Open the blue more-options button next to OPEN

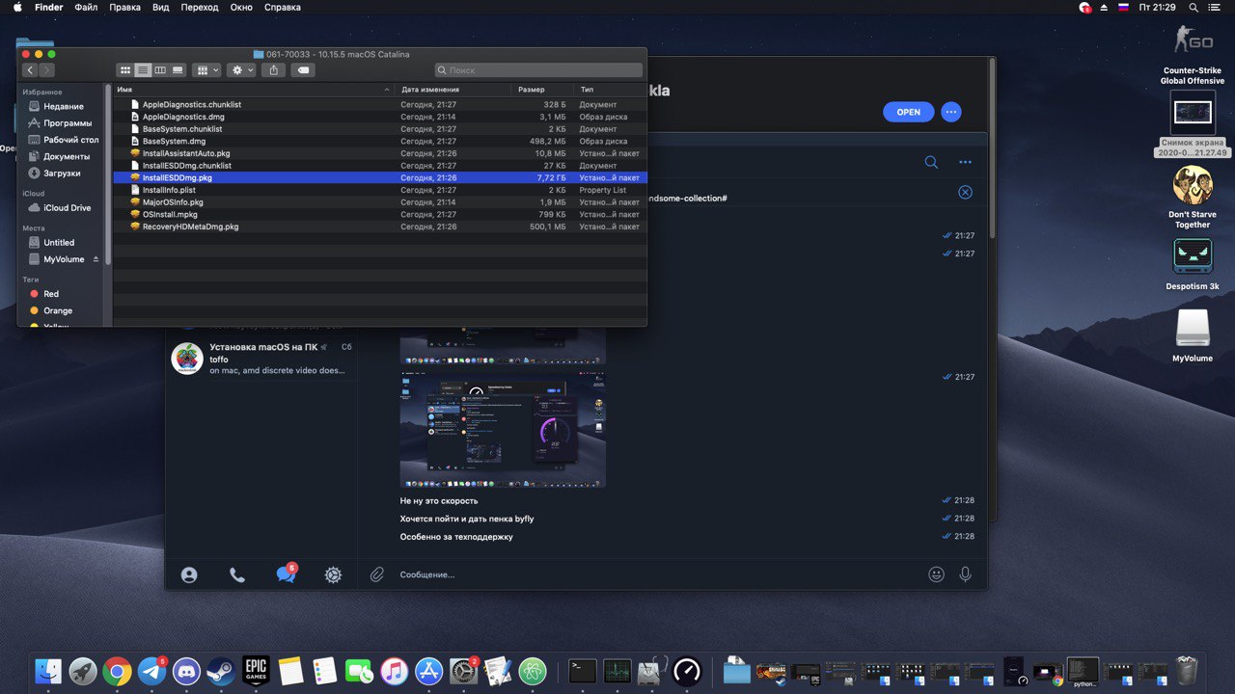951,112
